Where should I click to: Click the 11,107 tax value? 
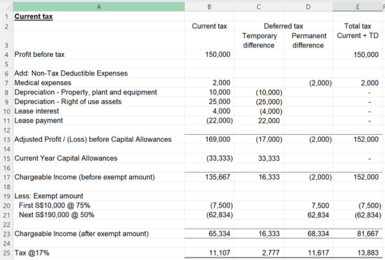click(219, 253)
